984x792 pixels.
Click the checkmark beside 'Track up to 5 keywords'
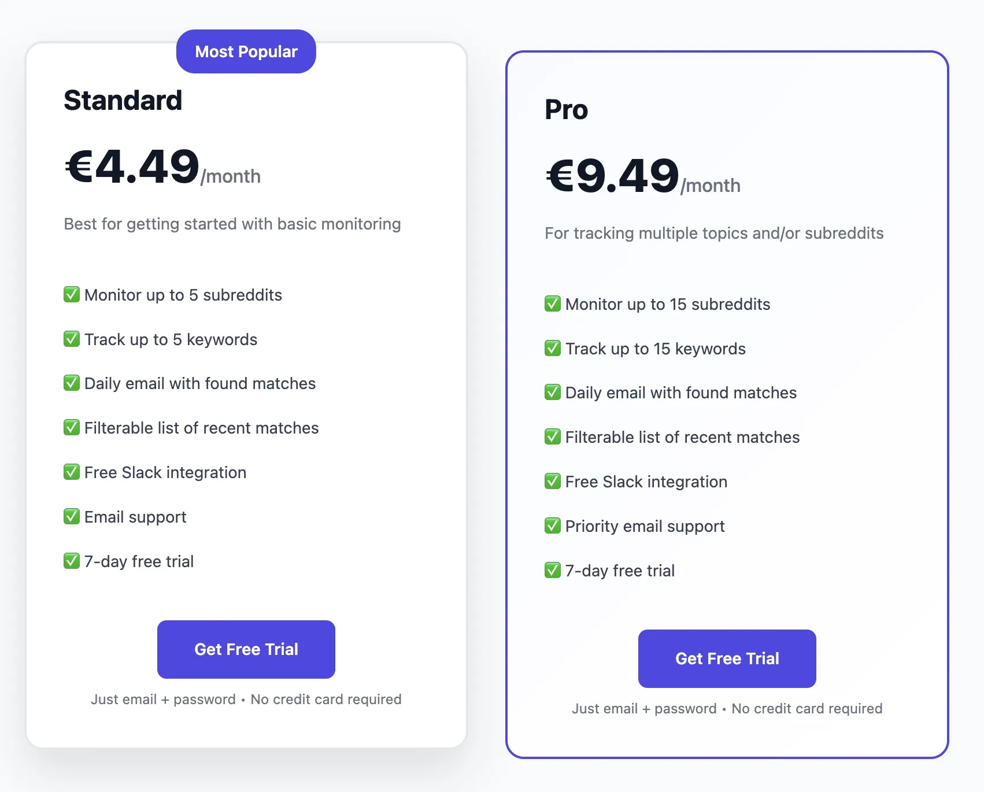coord(71,339)
